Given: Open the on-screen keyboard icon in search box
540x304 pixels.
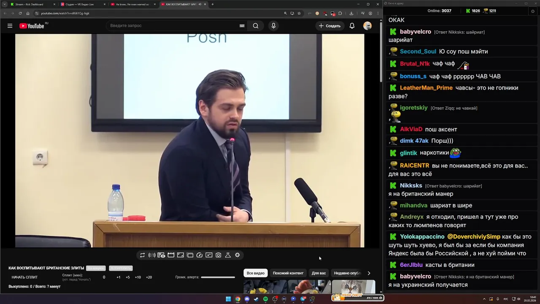Looking at the screenshot, I should [x=242, y=26].
